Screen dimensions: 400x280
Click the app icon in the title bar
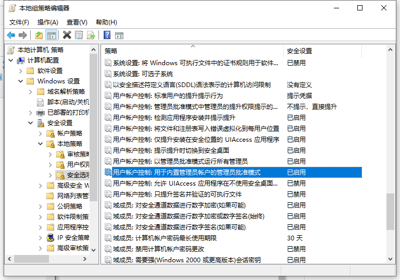(x=12, y=8)
